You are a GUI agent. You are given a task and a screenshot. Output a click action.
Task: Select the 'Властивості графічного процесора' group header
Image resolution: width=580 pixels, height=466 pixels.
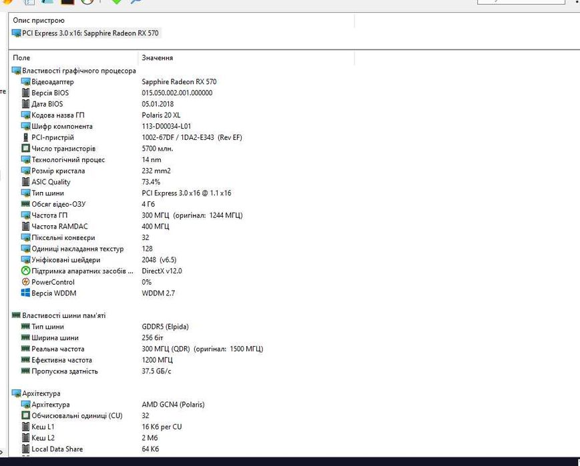tap(74, 71)
